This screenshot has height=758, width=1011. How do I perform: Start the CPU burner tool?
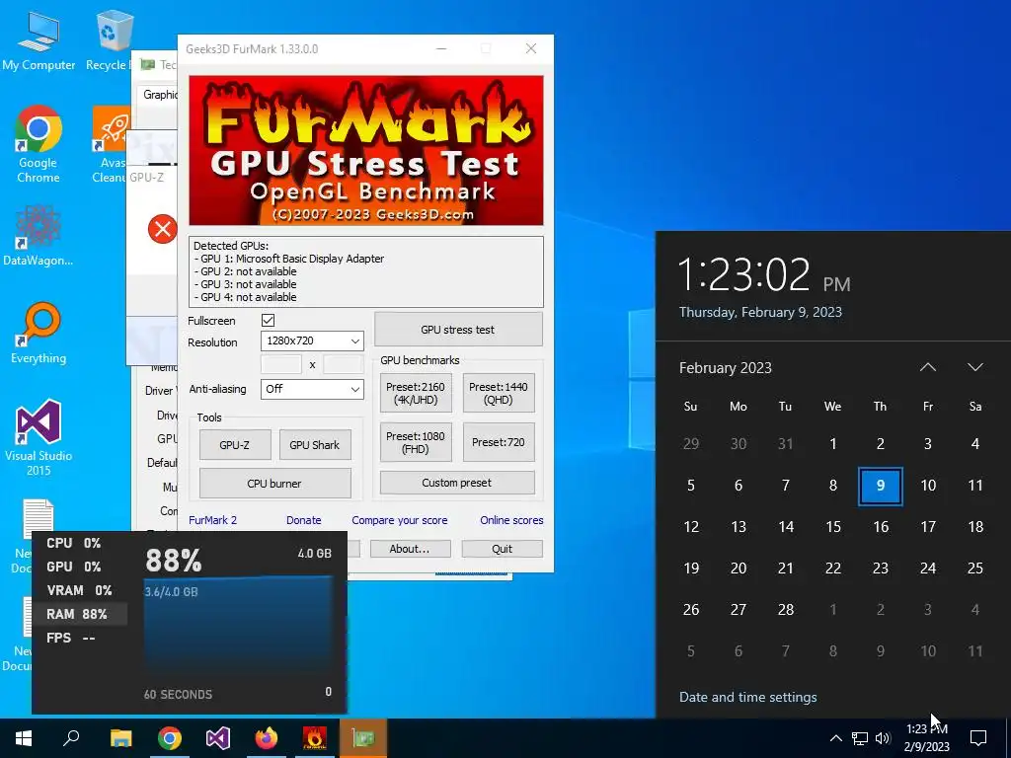point(274,484)
